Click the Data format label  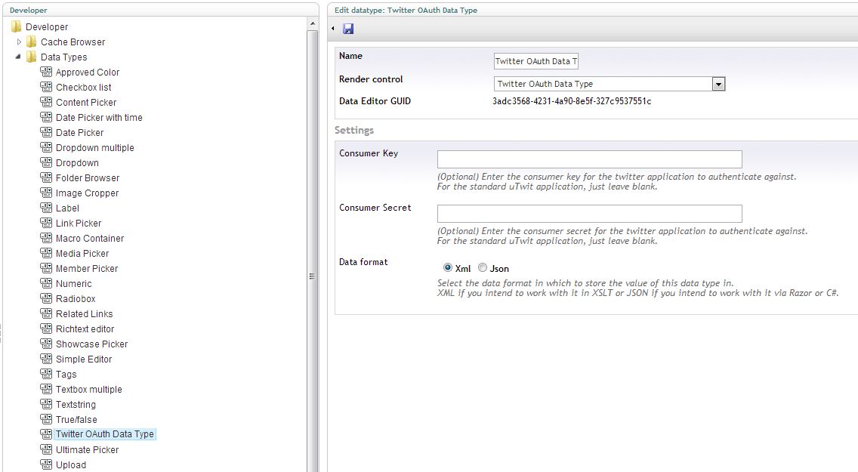pyautogui.click(x=363, y=262)
